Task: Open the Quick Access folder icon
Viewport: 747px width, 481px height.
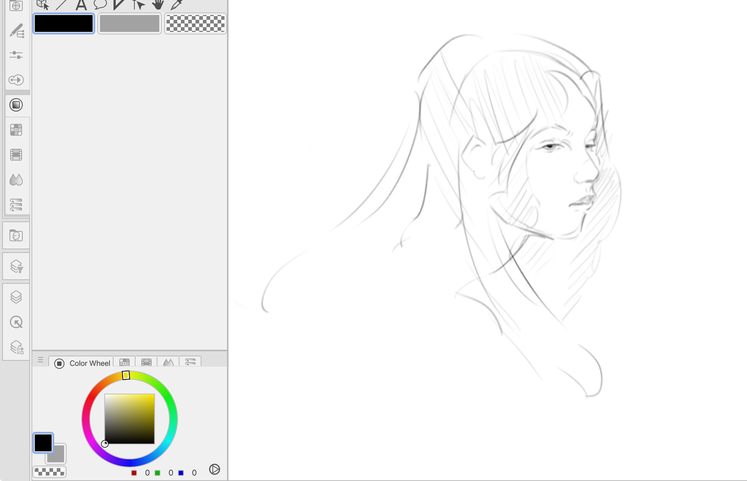Action: point(16,235)
